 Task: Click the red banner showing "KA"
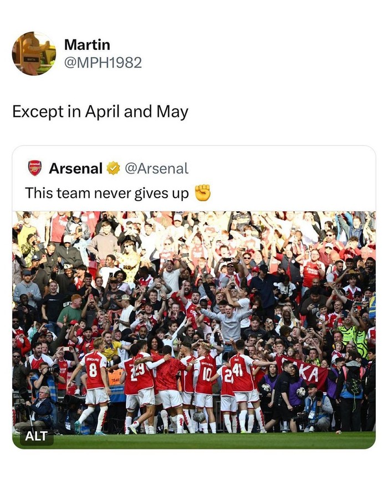pyautogui.click(x=308, y=371)
